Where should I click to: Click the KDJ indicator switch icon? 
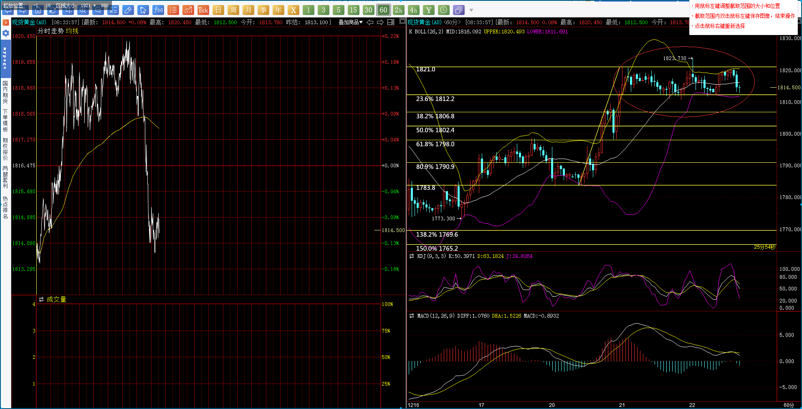tap(412, 256)
